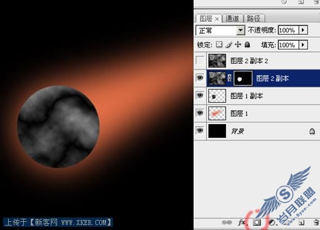Click the 不透明度 100% input field
The image size is (320, 230).
point(289,30)
